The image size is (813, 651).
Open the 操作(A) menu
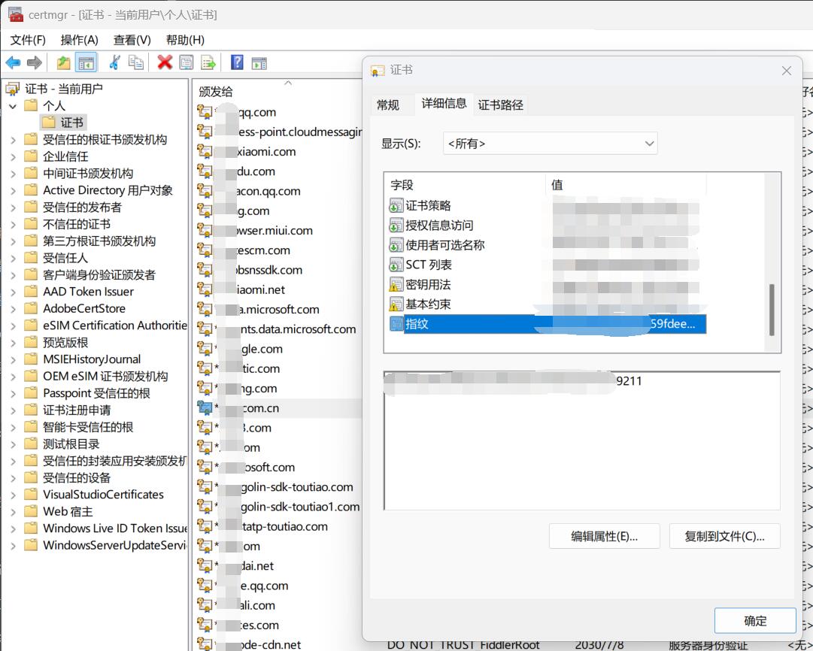click(x=79, y=40)
